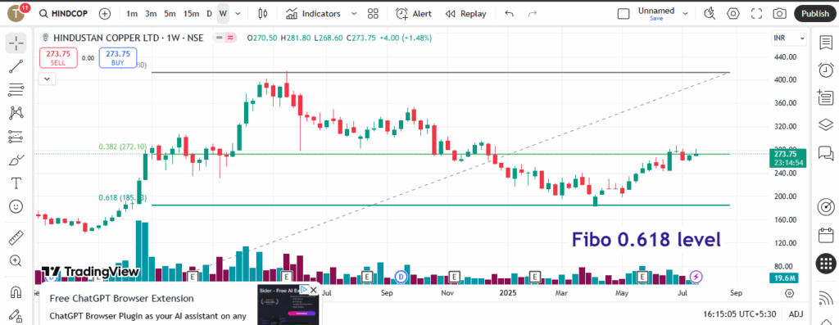This screenshot has width=839, height=325.
Task: Select the zoom in tool
Action: click(x=16, y=261)
